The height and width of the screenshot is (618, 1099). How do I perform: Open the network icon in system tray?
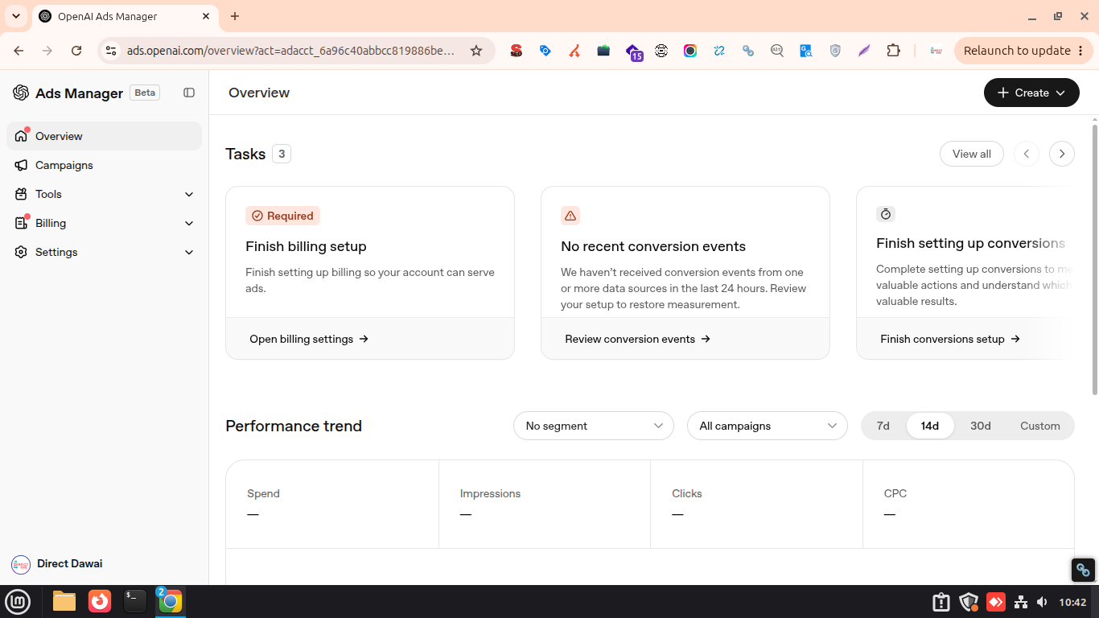tap(1020, 602)
